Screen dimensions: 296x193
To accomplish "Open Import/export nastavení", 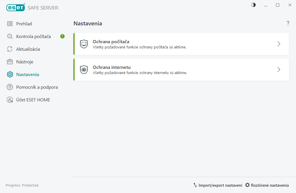I will pyautogui.click(x=218, y=185).
